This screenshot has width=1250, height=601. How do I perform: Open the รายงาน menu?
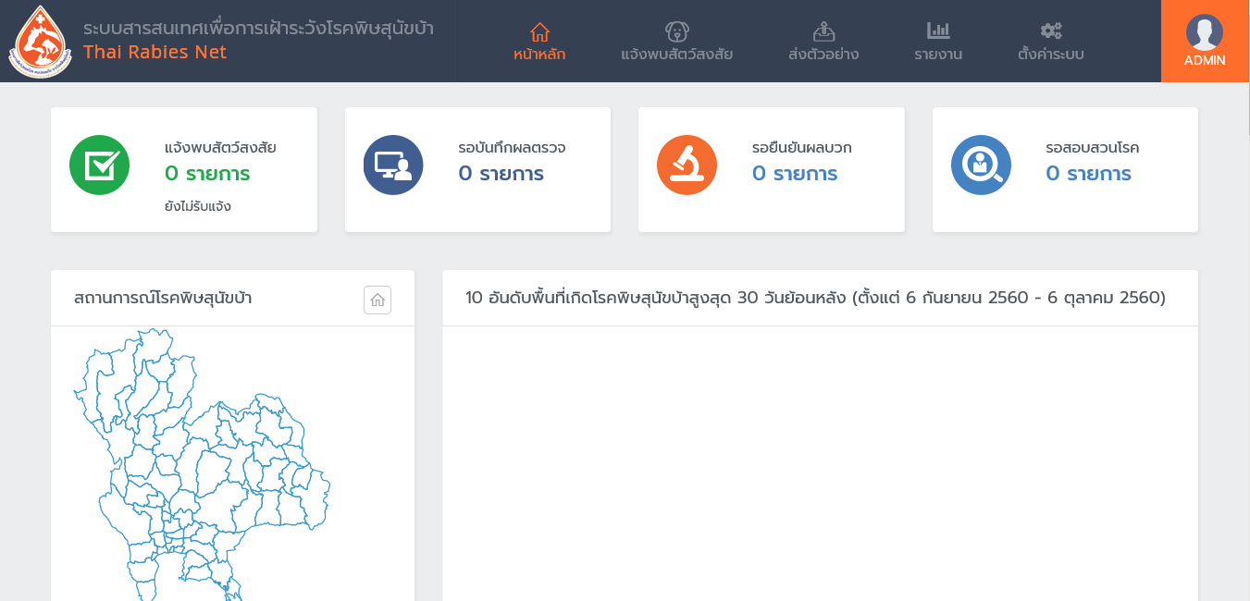pos(938,42)
